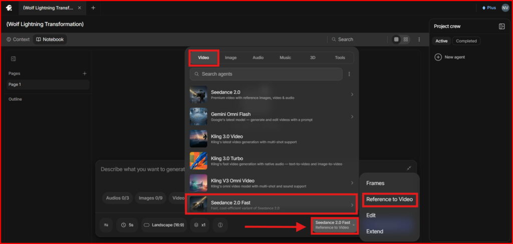Toggle the pages sidebar panel icon

[14, 59]
